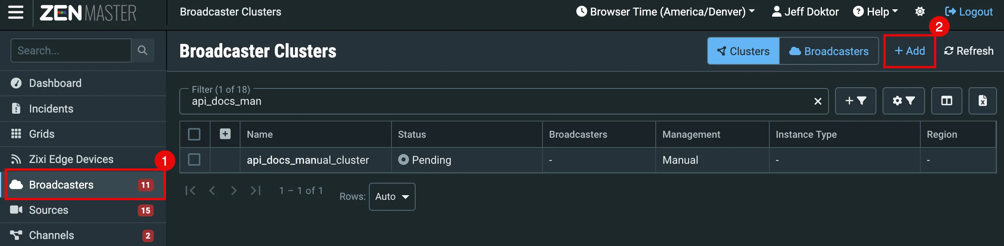Open Sources in the sidebar
The width and height of the screenshot is (1004, 246).
point(83,210)
